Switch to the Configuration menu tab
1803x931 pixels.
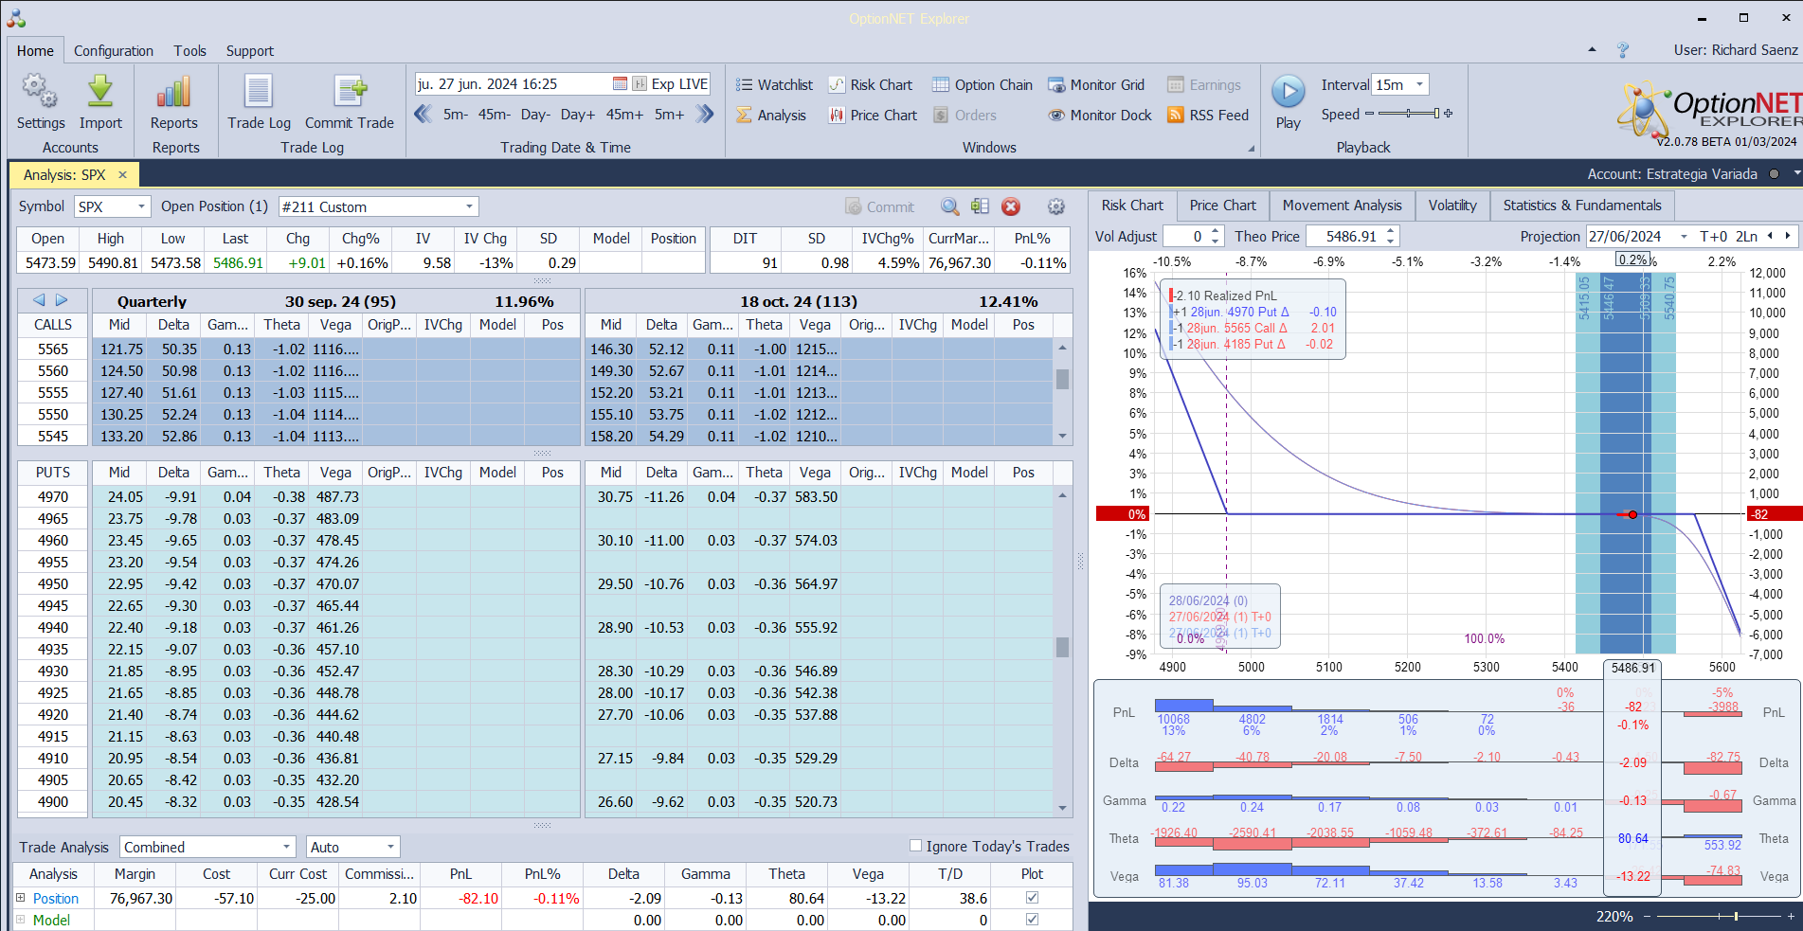tap(114, 51)
